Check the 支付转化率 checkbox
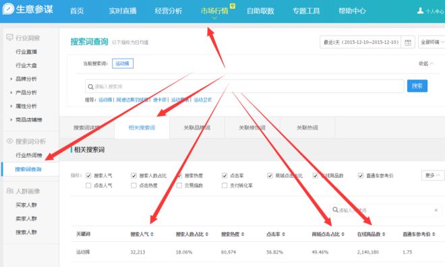Viewport: 445px width, 267px height. [x=225, y=185]
